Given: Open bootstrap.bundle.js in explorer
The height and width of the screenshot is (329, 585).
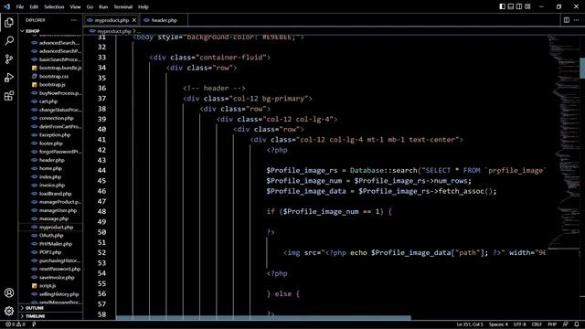Looking at the screenshot, I should (x=59, y=68).
